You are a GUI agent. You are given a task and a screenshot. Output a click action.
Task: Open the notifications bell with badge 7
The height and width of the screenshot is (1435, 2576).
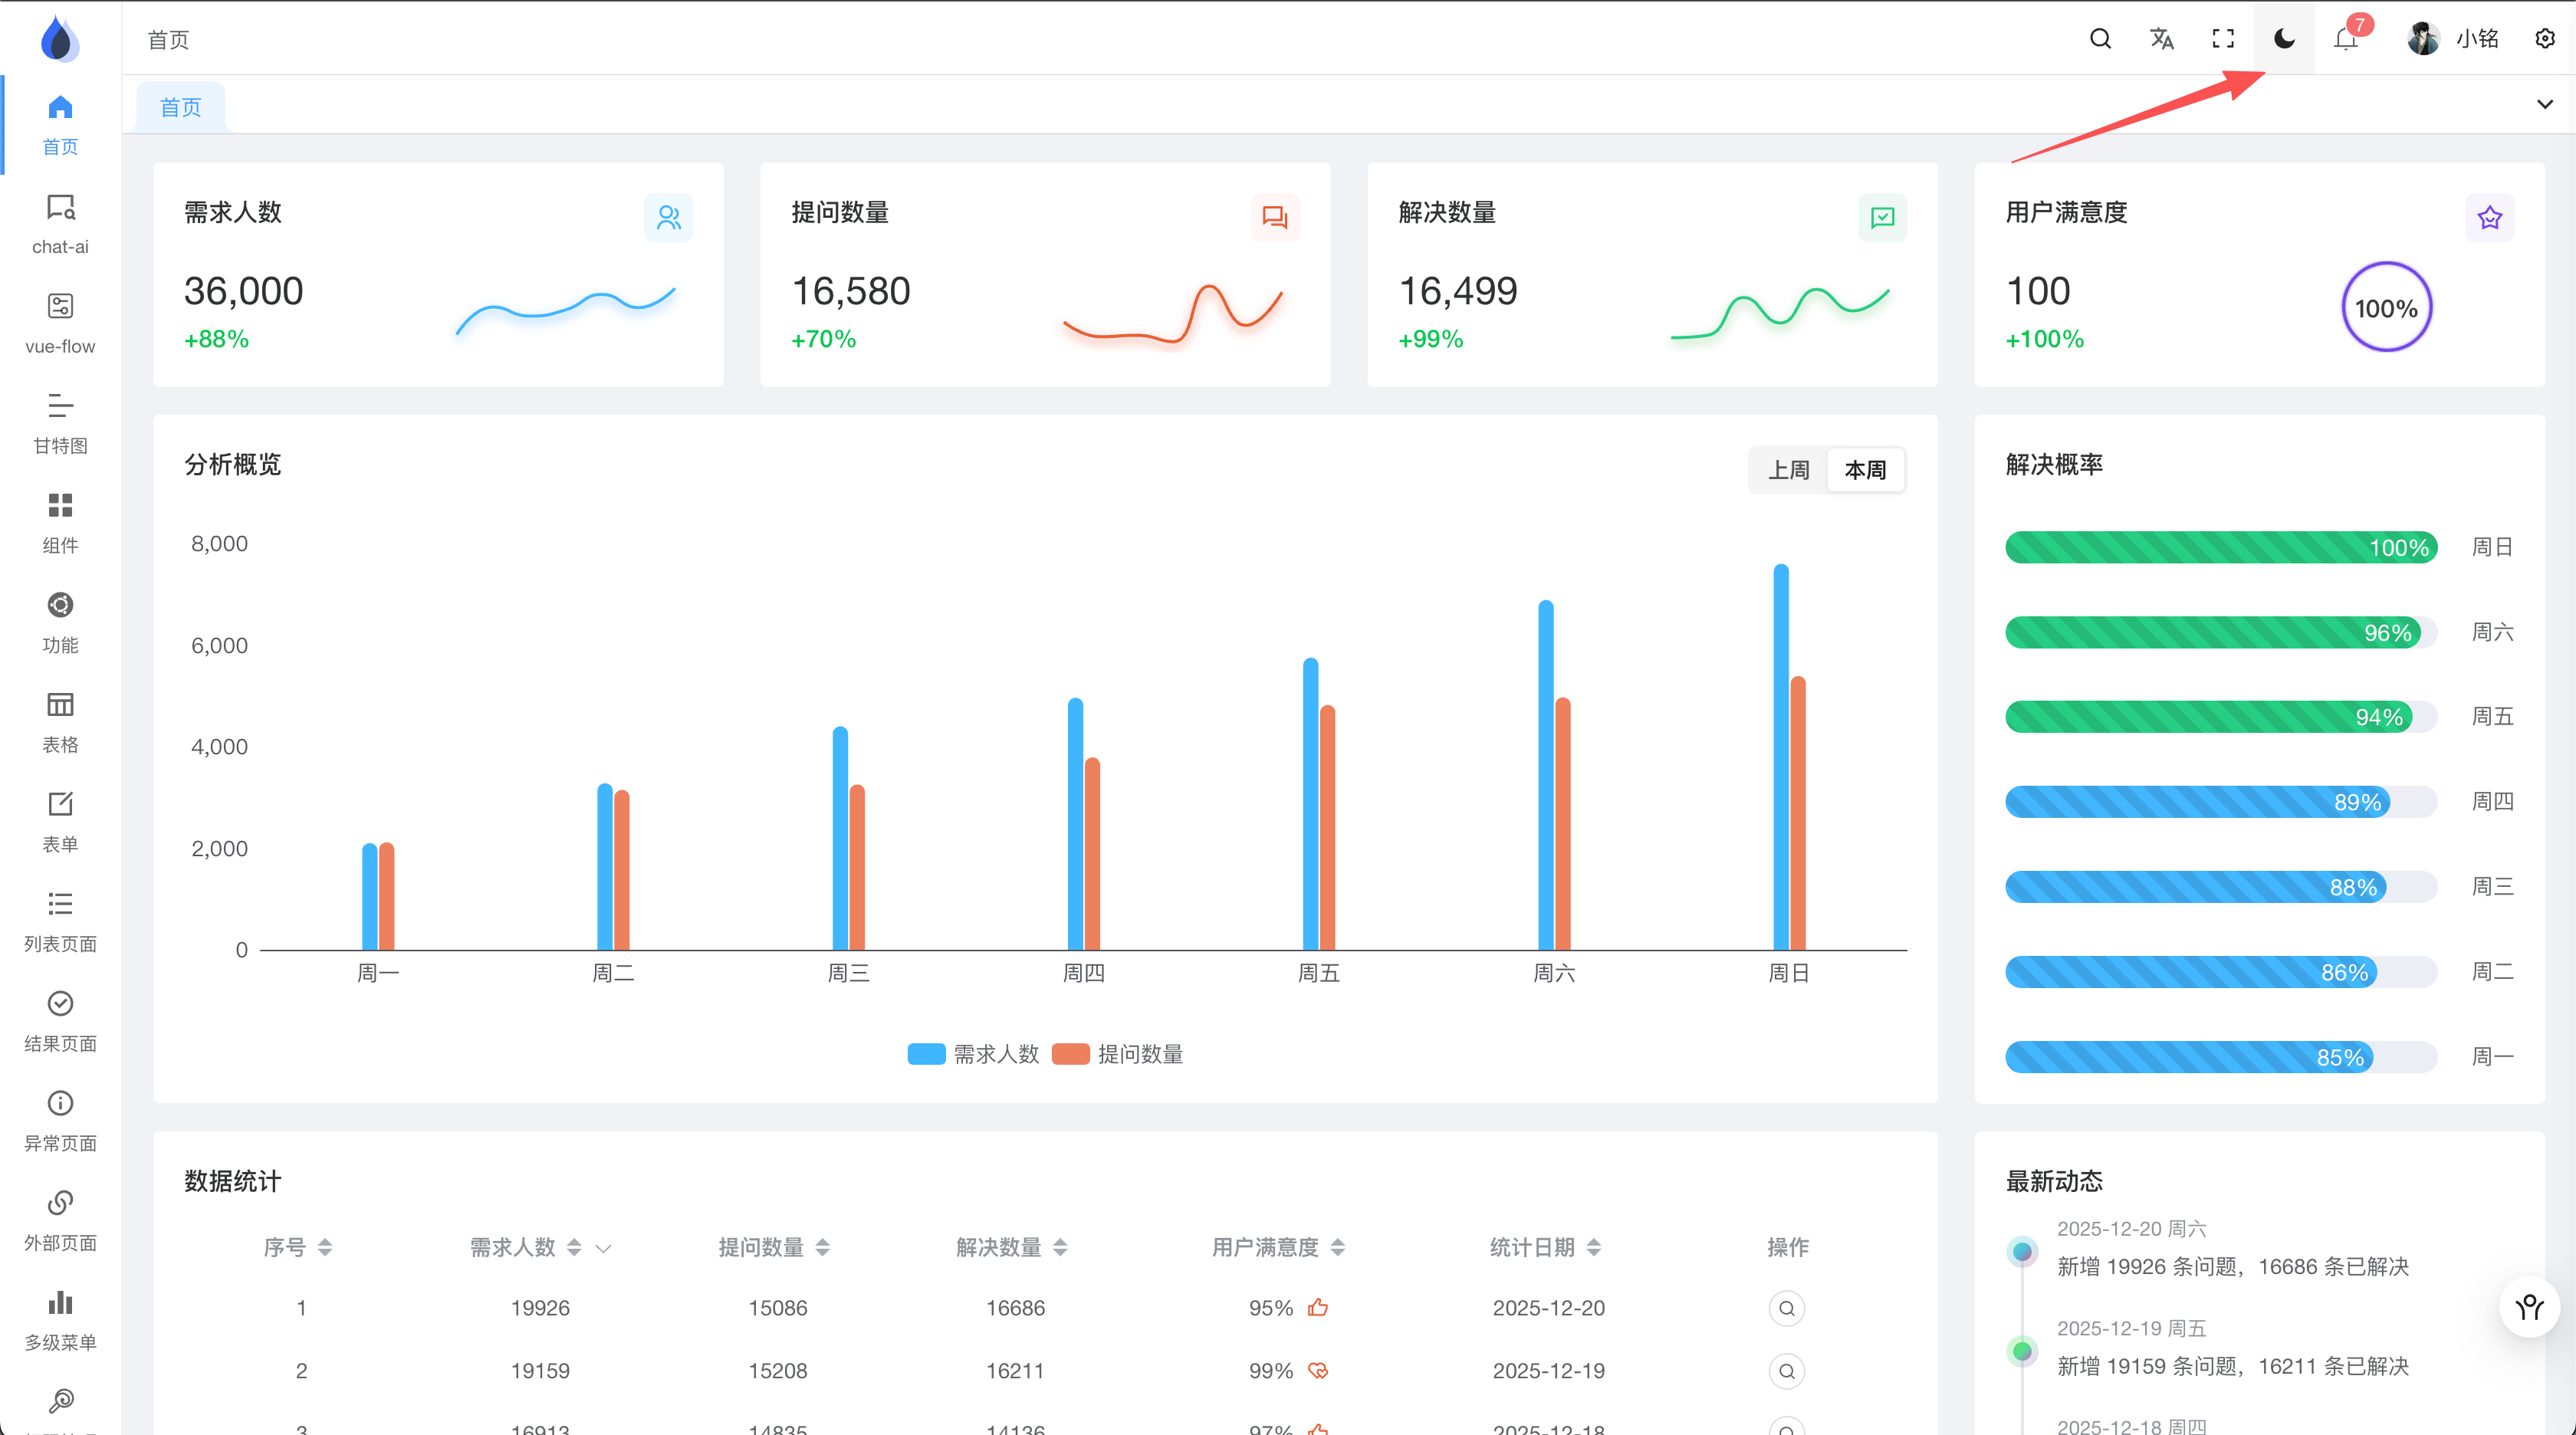2345,39
